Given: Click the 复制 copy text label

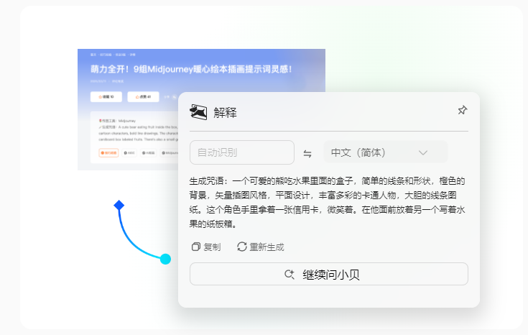Looking at the screenshot, I should [x=212, y=247].
